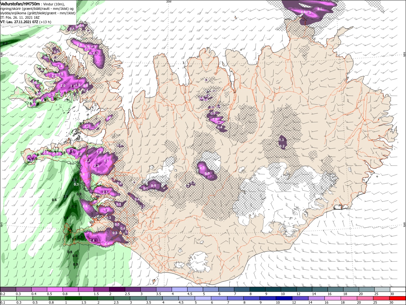The image size is (406, 305).
Task: Click the 1.6 snowfall value on the map
Action: pyautogui.click(x=99, y=152)
